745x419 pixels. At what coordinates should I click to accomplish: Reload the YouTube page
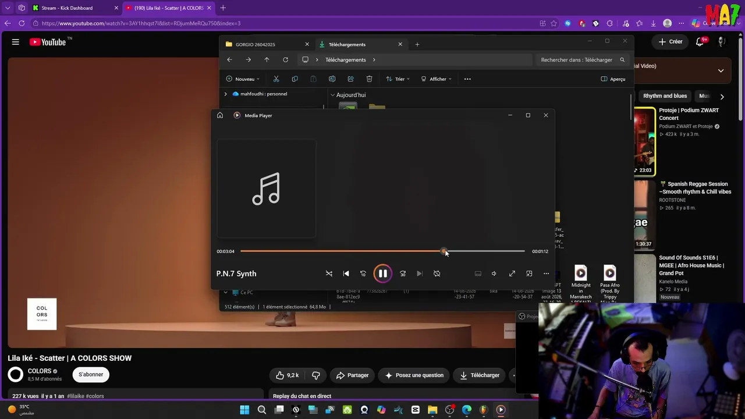[x=22, y=23]
